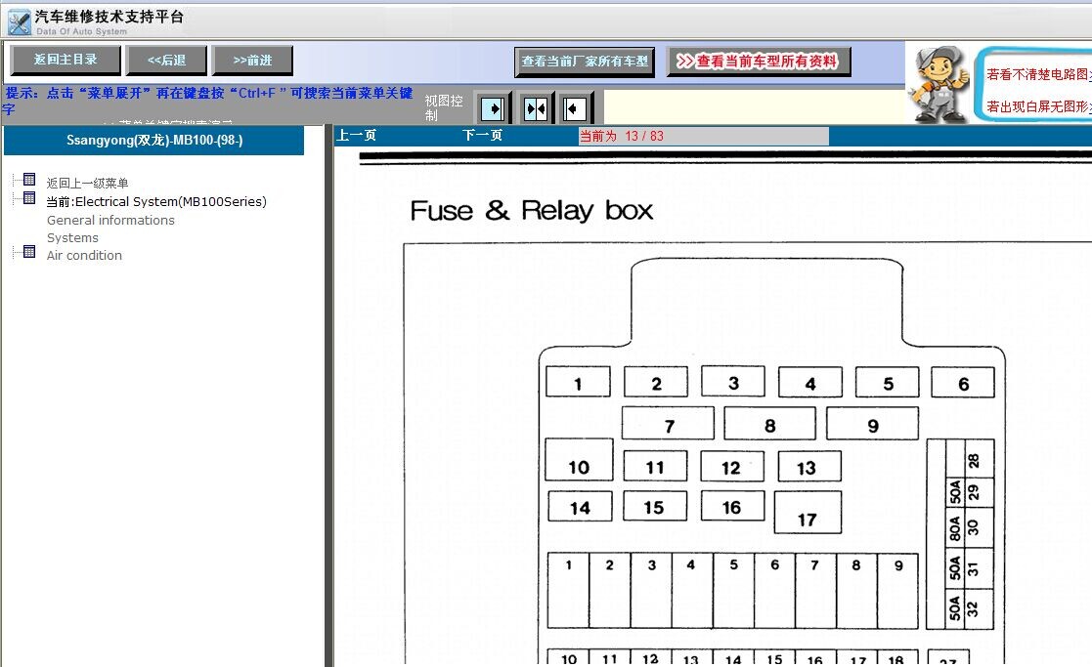
Task: Click the 视图控制 label
Action: 444,107
